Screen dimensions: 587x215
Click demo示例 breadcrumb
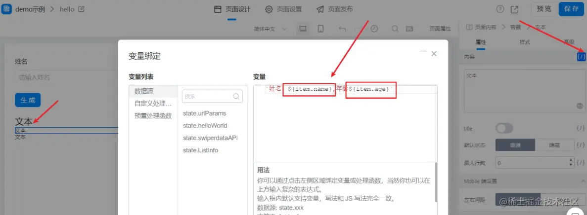(x=30, y=9)
